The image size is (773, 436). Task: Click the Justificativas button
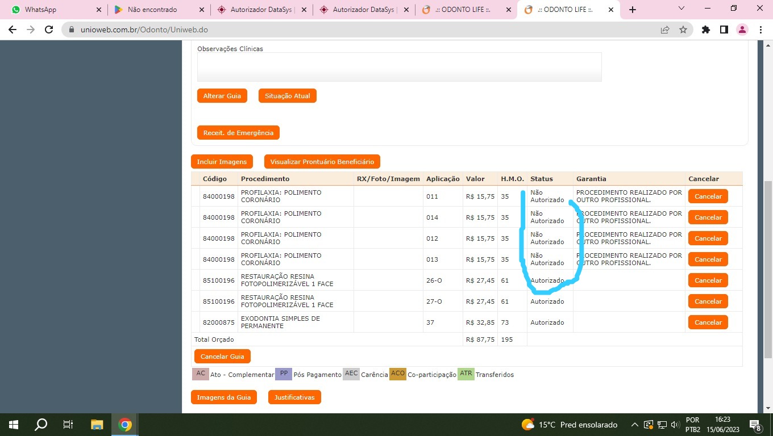point(294,397)
